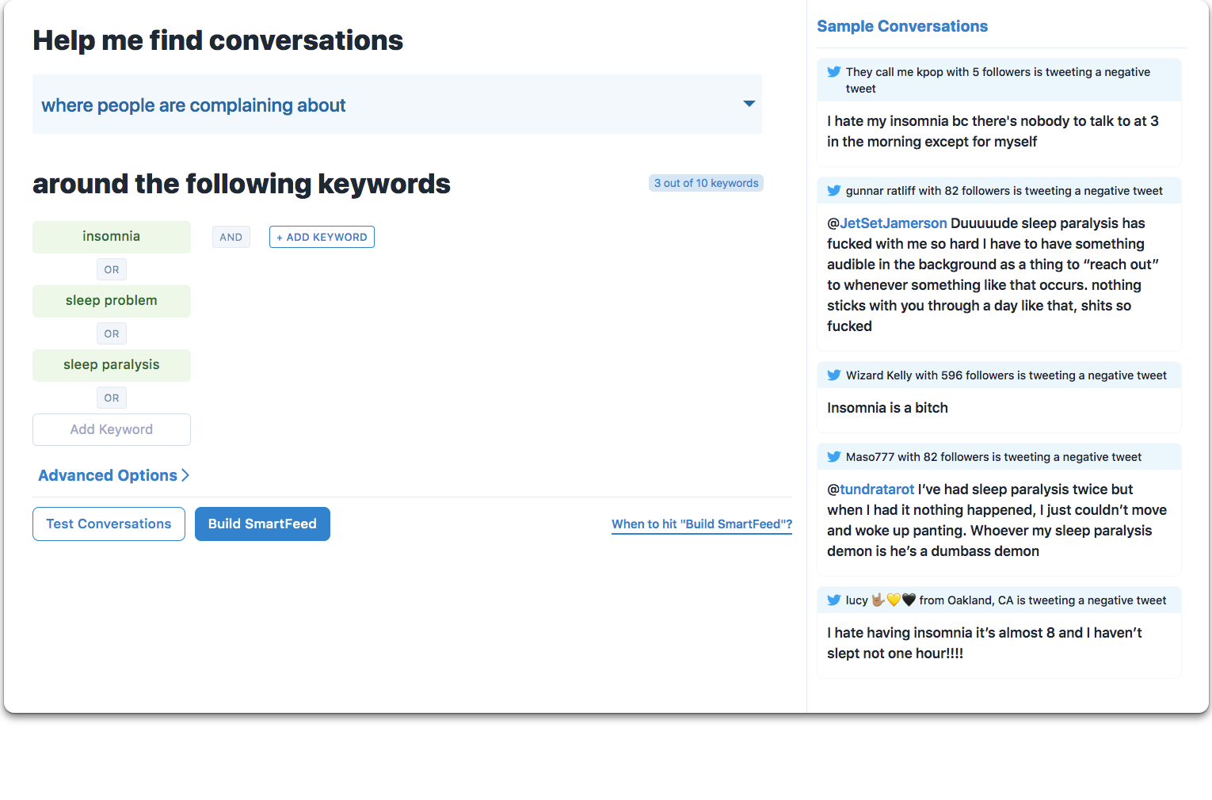Click Build SmartFeed button
The height and width of the screenshot is (800, 1212).
(x=262, y=524)
